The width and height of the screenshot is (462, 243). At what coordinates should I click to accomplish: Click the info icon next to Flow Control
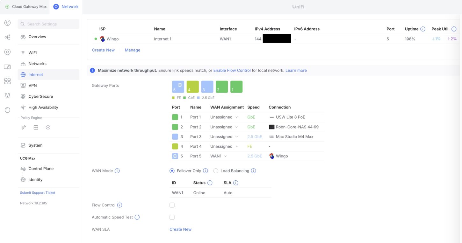120,205
